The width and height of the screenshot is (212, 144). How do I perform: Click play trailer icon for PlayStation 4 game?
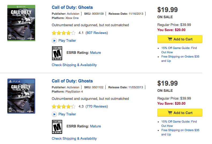point(54,114)
